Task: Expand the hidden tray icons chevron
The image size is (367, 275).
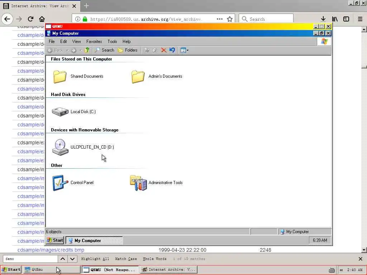Action: coord(341,270)
